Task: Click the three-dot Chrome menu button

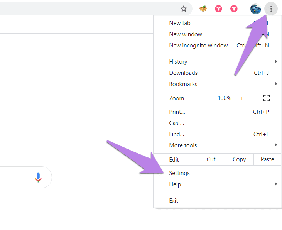Action: (x=271, y=8)
